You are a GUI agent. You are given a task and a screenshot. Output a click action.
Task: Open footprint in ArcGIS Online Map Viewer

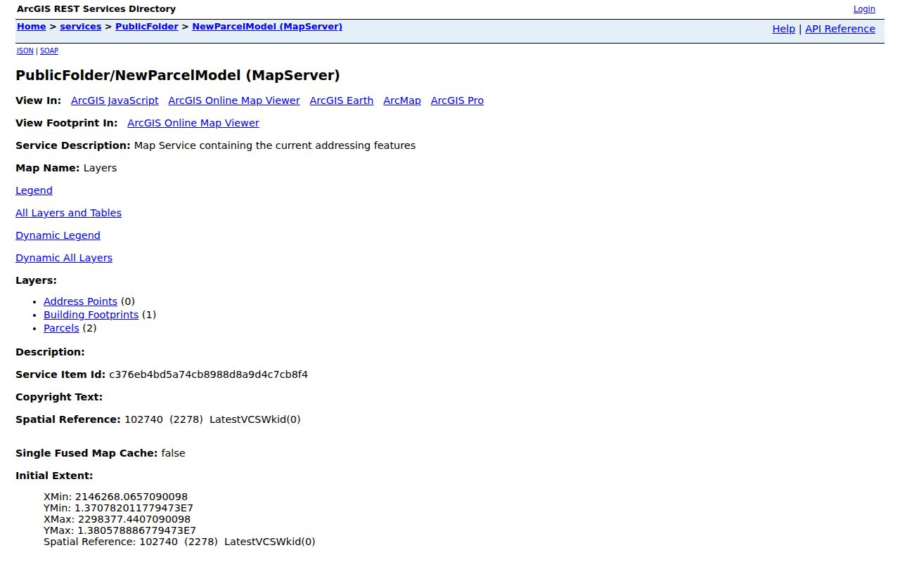tap(193, 123)
